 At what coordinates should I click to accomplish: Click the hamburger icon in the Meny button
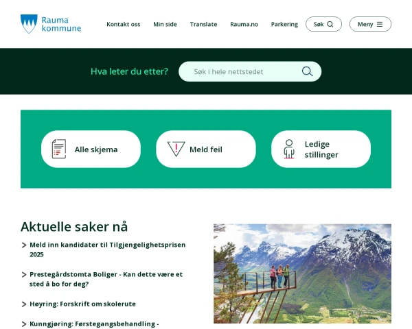380,24
